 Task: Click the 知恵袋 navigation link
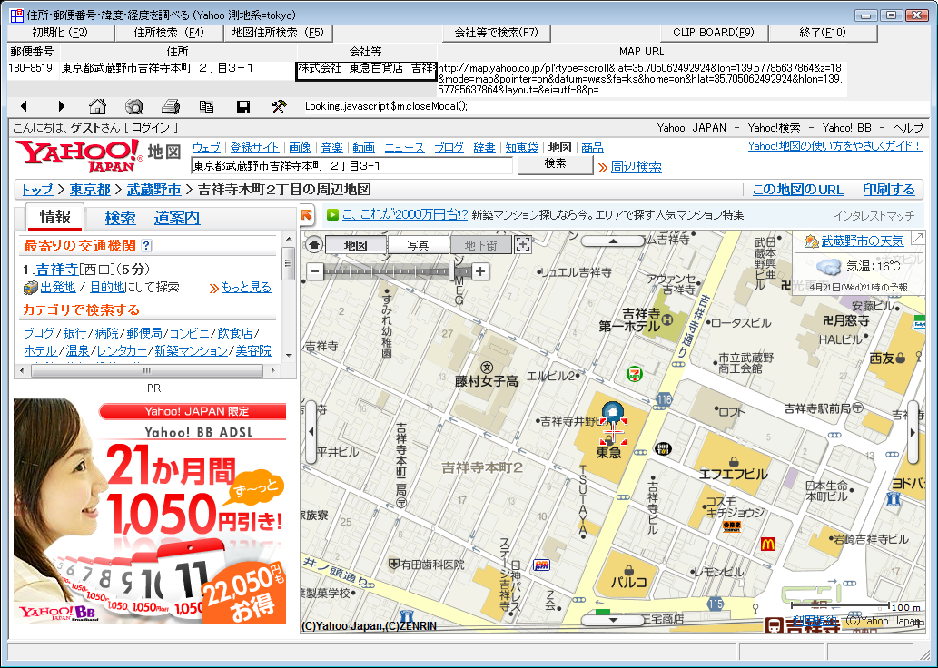coord(521,148)
